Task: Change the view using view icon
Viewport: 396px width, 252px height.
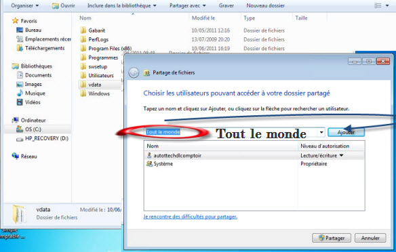Action: [378, 5]
